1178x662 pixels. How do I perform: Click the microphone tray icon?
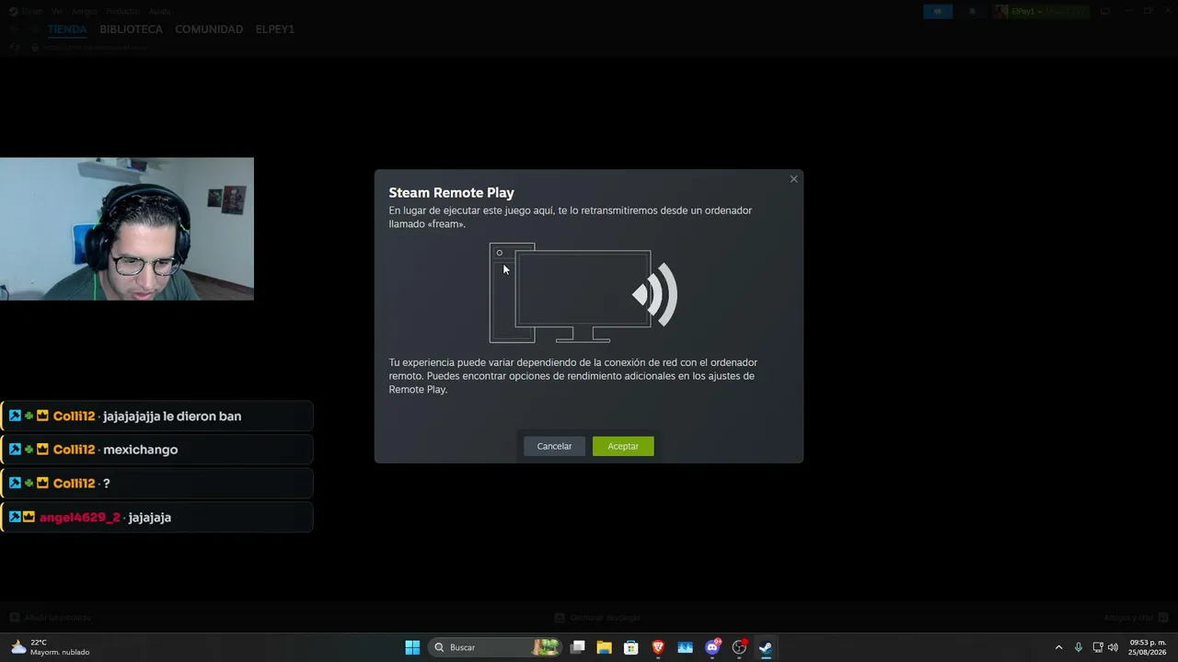(x=1079, y=647)
